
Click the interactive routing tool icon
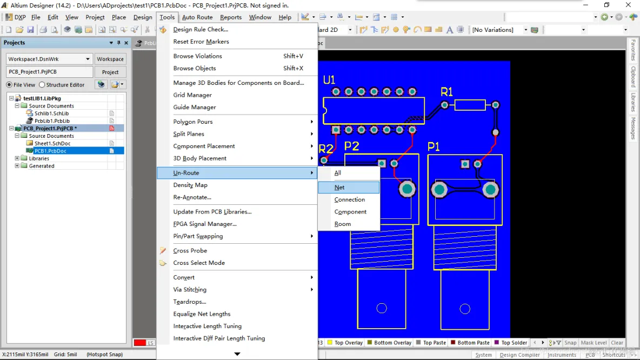363,30
